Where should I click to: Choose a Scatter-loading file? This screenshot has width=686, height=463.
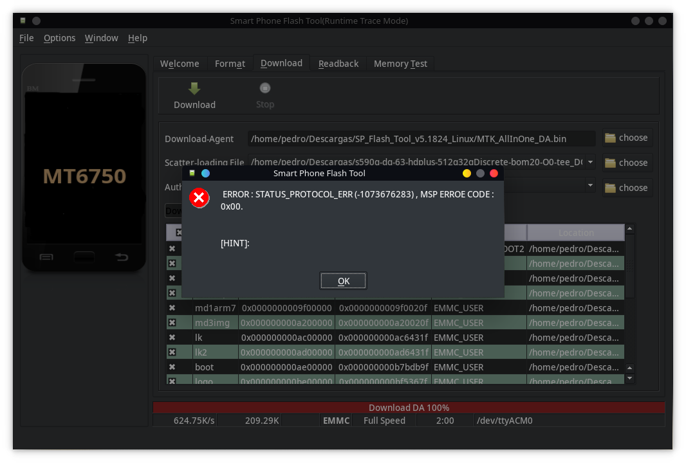[x=627, y=163]
